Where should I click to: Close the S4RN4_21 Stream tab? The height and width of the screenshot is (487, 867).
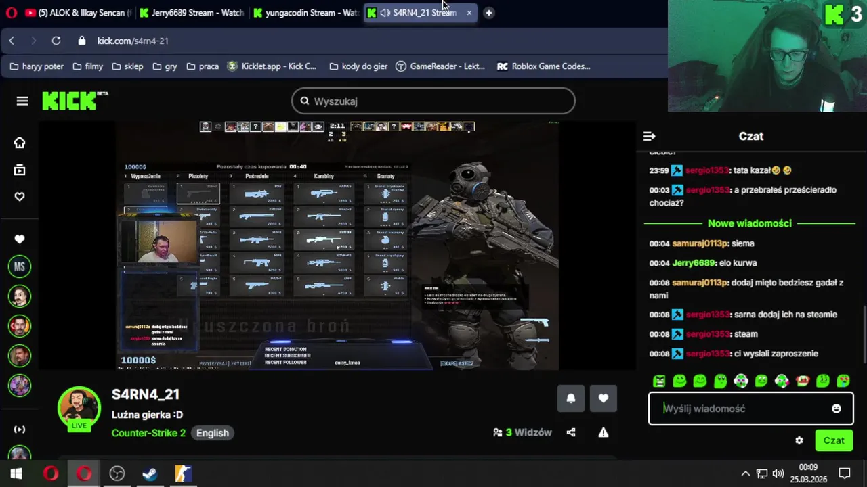click(x=469, y=13)
